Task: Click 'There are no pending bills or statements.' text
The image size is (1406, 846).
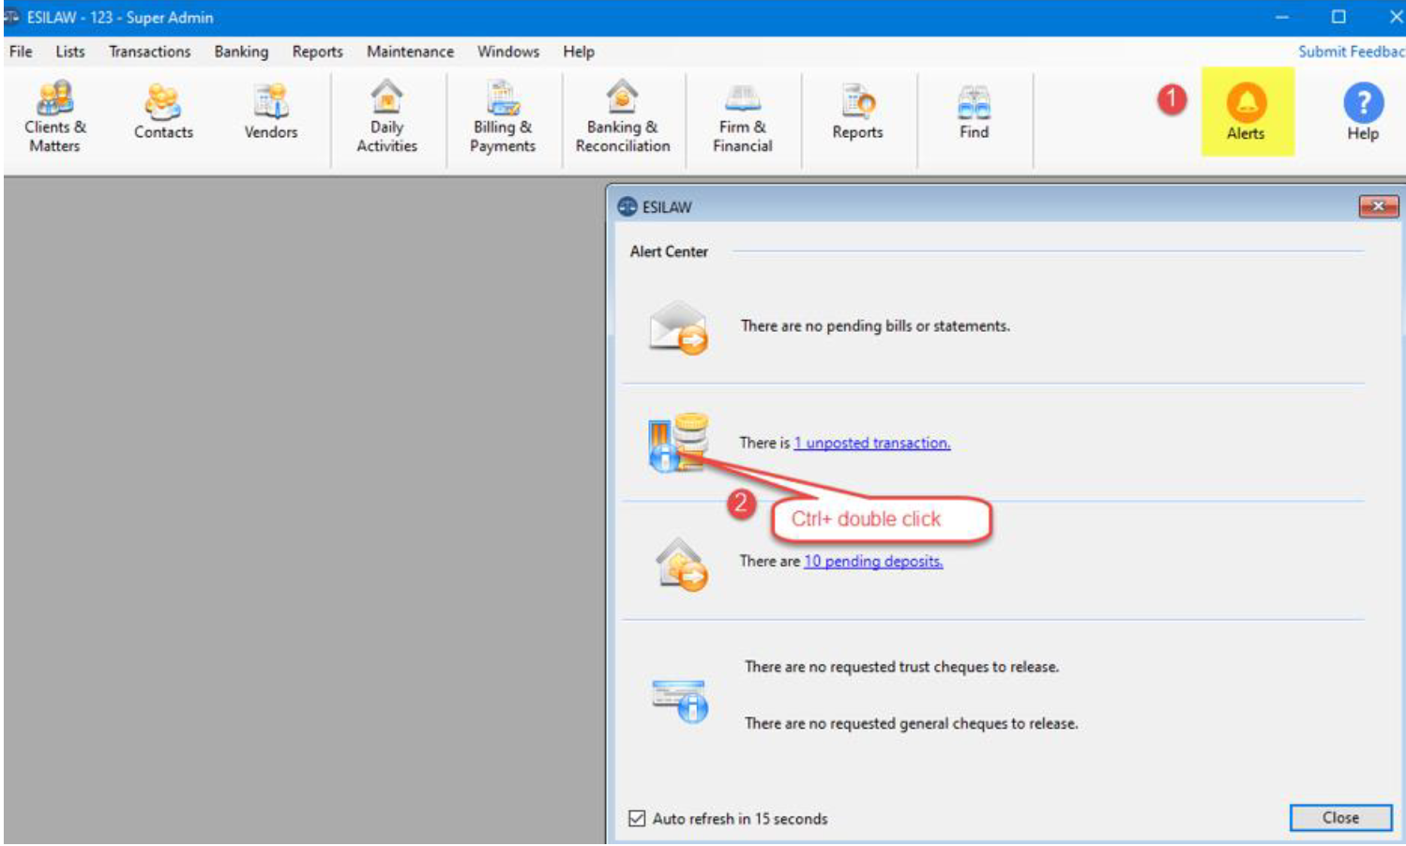Action: (875, 325)
